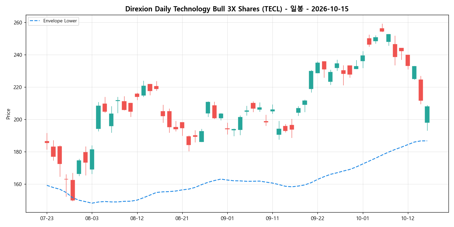The height and width of the screenshot is (227, 454).
Task: Click the Envelope Lower legend entry
Action: click(x=53, y=21)
